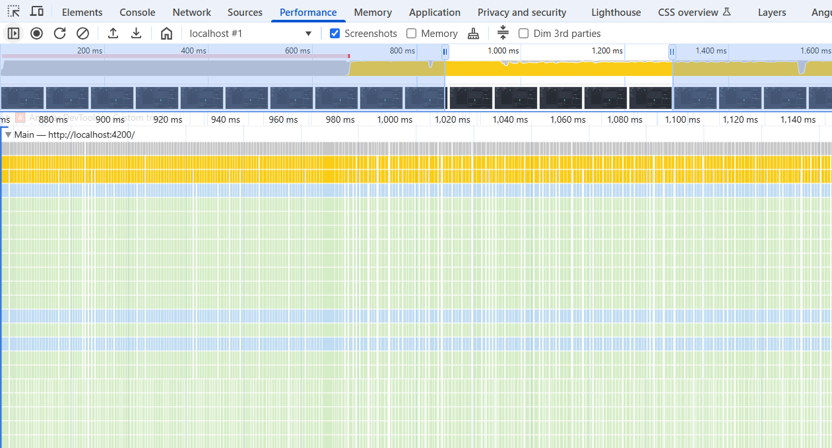Switch to the Network tab
This screenshot has width=832, height=448.
pos(191,12)
